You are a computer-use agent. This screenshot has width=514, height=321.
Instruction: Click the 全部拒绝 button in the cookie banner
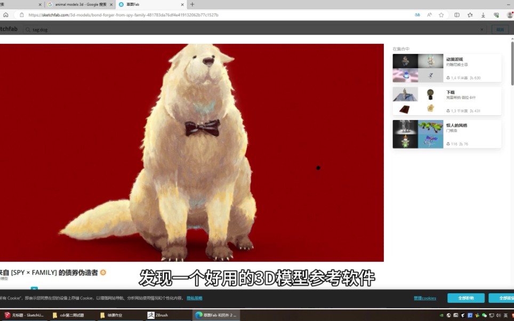466,298
